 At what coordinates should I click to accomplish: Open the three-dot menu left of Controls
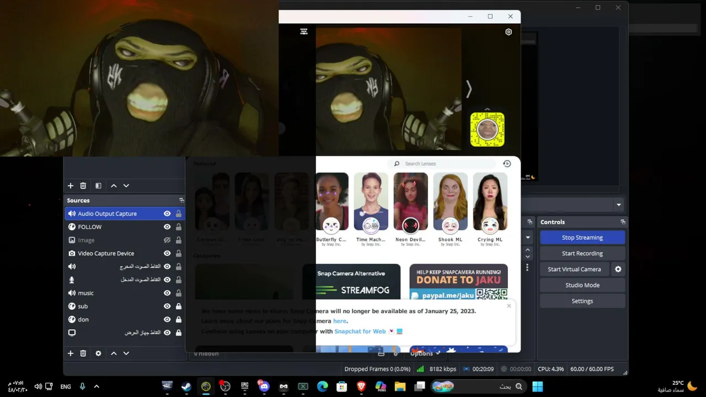(527, 267)
